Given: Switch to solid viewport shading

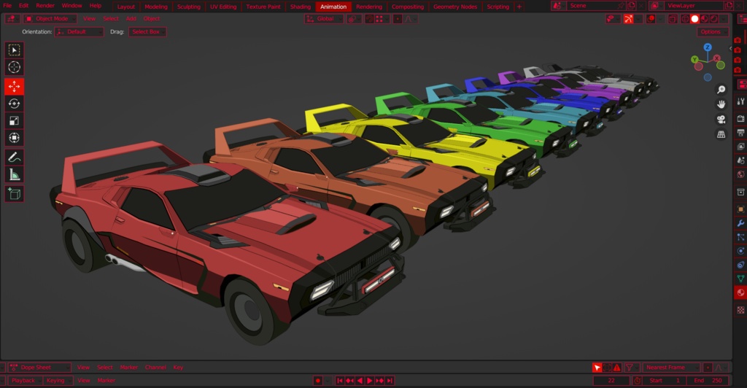Looking at the screenshot, I should (694, 19).
